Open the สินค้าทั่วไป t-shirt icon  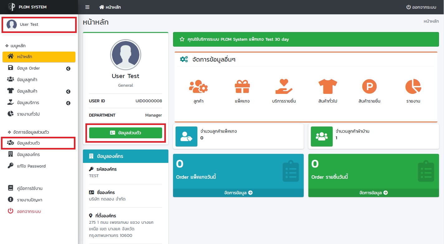(327, 87)
